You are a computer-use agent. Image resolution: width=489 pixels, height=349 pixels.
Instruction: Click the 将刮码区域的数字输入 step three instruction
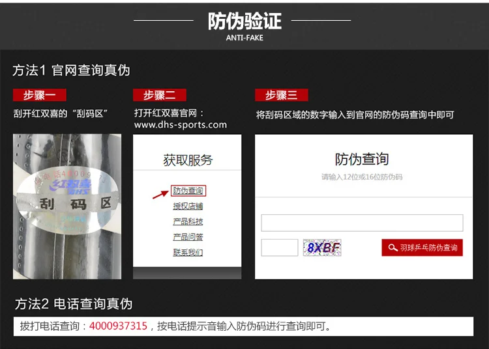pos(355,115)
